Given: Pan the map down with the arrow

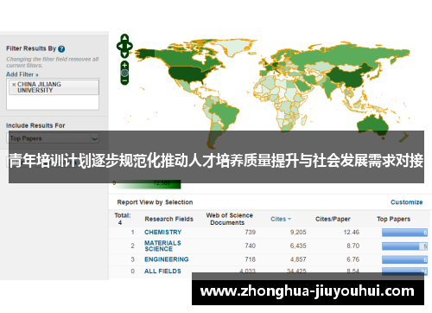Looking at the screenshot, I should coord(124,54).
